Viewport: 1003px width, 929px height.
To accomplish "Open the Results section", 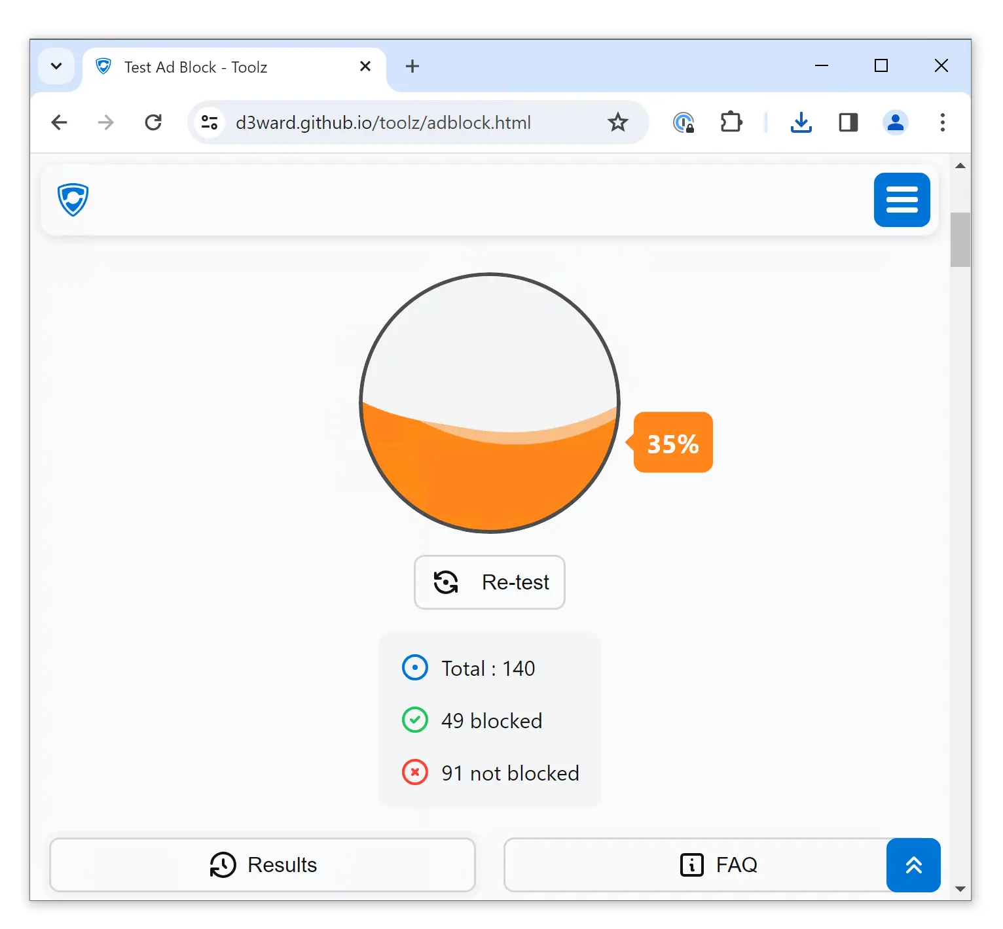I will 263,865.
